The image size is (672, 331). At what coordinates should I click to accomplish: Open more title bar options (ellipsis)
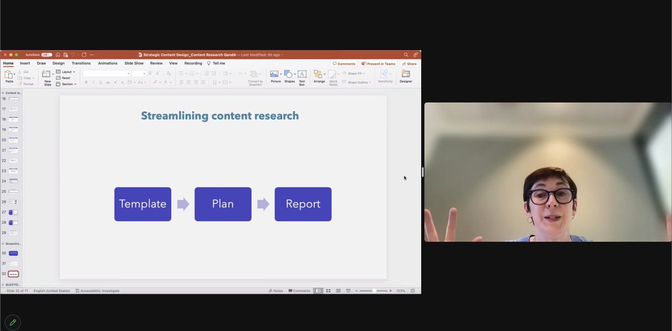coord(91,55)
